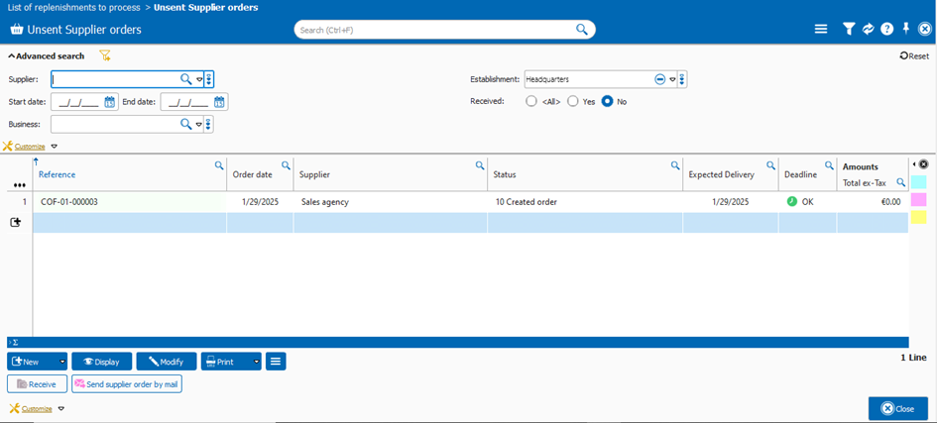Expand the Print button dropdown arrow
The image size is (937, 423).
(256, 362)
